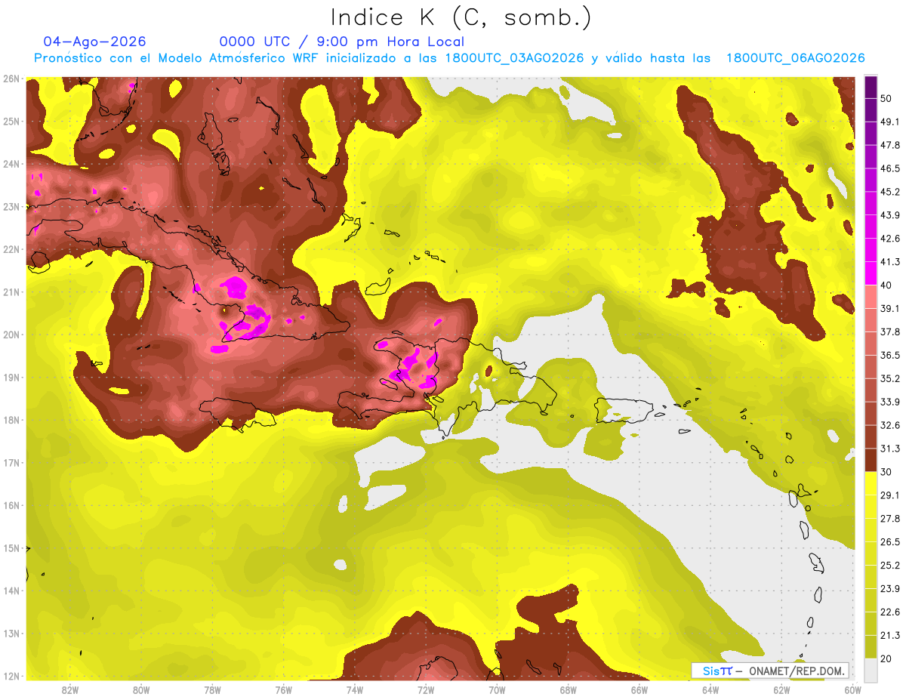Select the date '04-Ago-2026'
Viewport: 906px width, 700px height.
tap(95, 42)
